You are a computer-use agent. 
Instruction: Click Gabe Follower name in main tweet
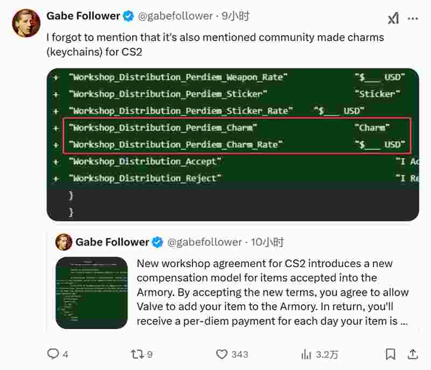(x=83, y=16)
